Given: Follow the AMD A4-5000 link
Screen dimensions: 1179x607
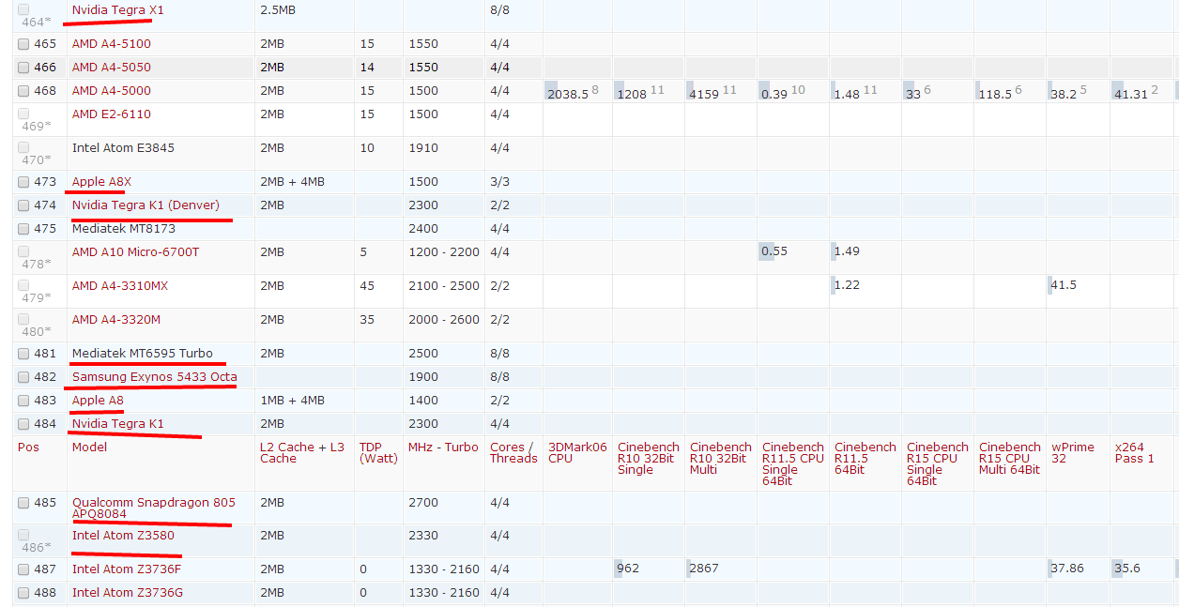Looking at the screenshot, I should tap(112, 91).
